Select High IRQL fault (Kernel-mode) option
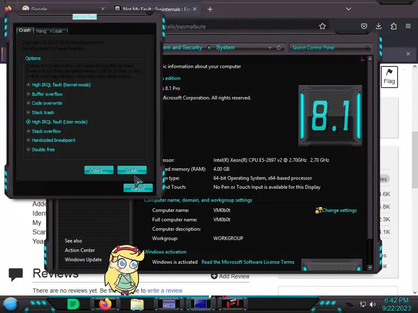 tap(58, 85)
